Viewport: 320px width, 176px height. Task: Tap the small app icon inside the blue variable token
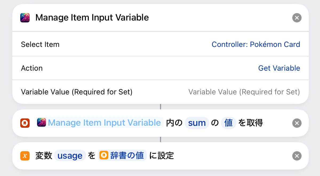[42, 123]
